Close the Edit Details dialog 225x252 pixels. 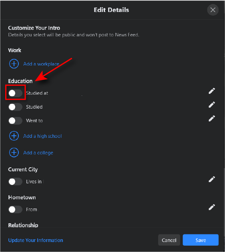(x=213, y=10)
